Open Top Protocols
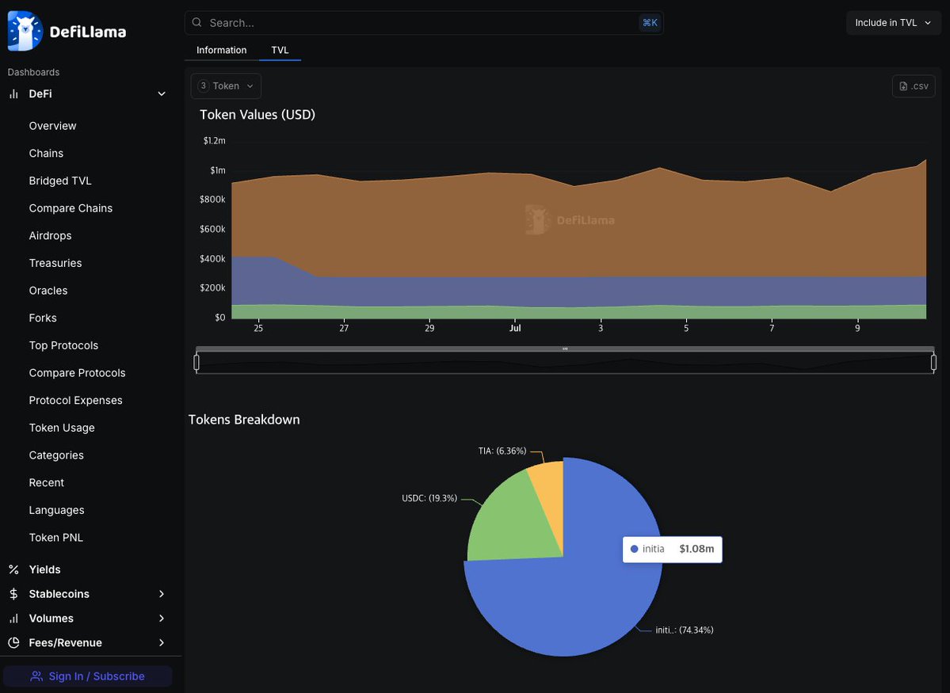Image resolution: width=950 pixels, height=693 pixels. click(x=63, y=345)
